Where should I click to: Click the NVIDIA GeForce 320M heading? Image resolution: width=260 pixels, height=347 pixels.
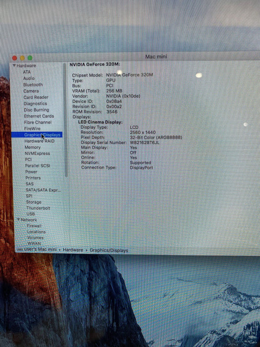pos(95,64)
